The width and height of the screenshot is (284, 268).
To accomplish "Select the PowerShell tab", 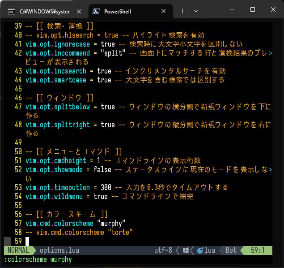I will (x=117, y=11).
